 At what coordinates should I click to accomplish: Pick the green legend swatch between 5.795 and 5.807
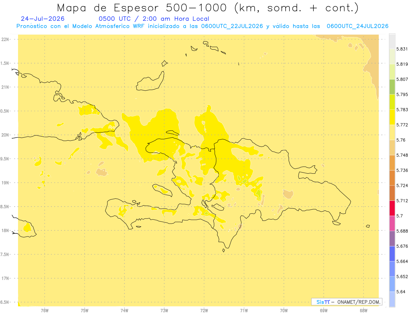(392, 87)
